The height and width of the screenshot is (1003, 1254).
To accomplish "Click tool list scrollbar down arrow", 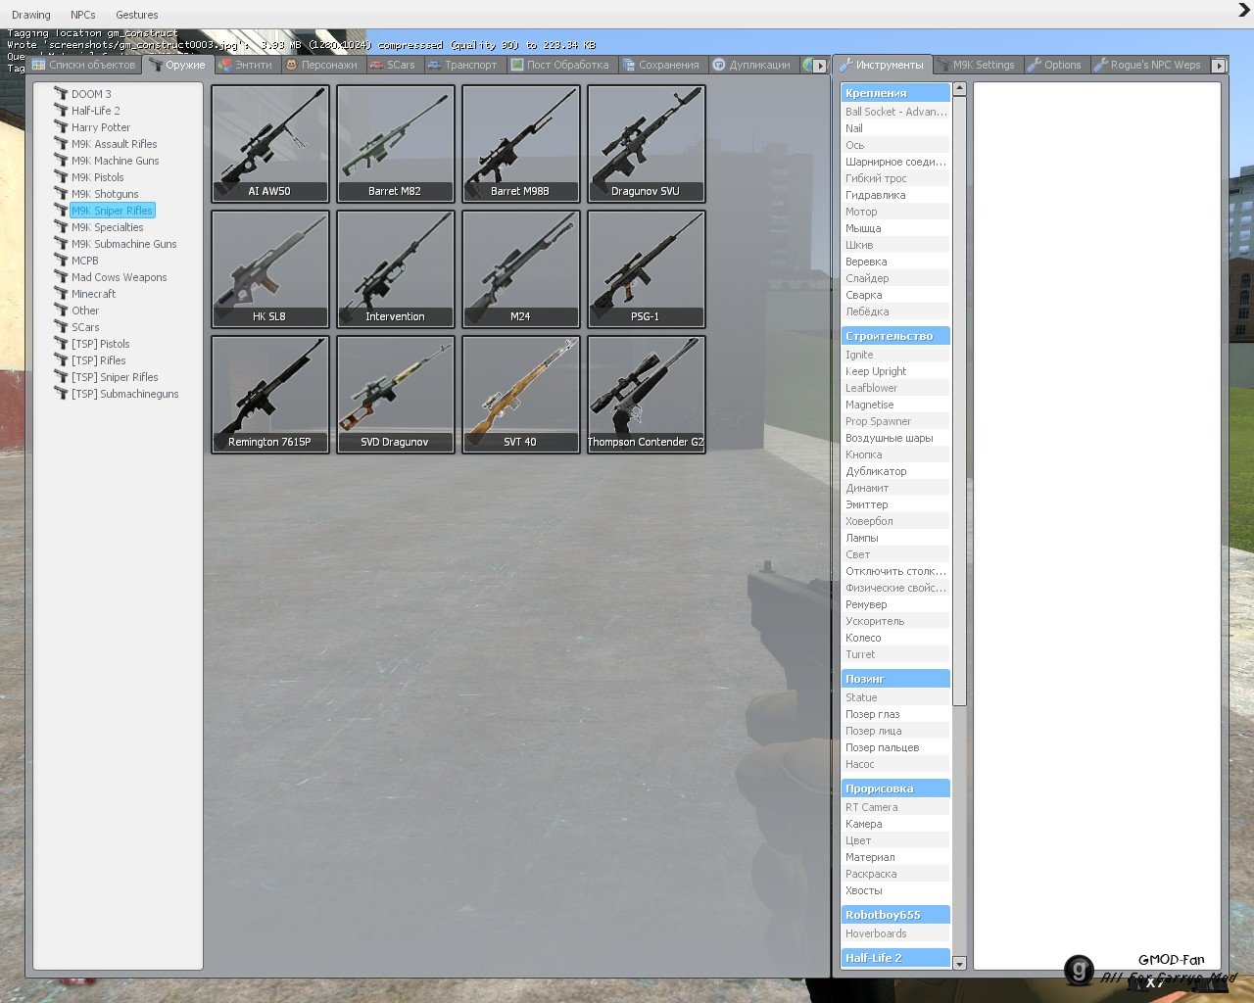I will 959,964.
